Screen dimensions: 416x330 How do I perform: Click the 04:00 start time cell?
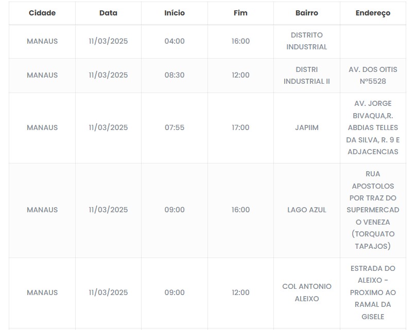(175, 41)
